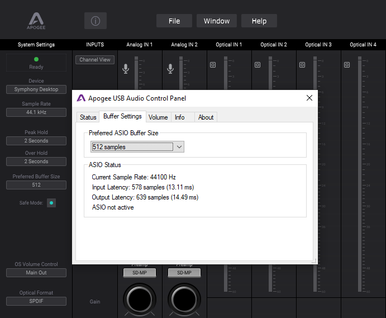
Task: Open the Peak Hold 2 Seconds dropdown
Action: click(36, 141)
